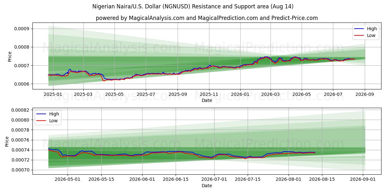
Task: Click the bottom chart 'Date' axis label
Action: tap(207, 186)
